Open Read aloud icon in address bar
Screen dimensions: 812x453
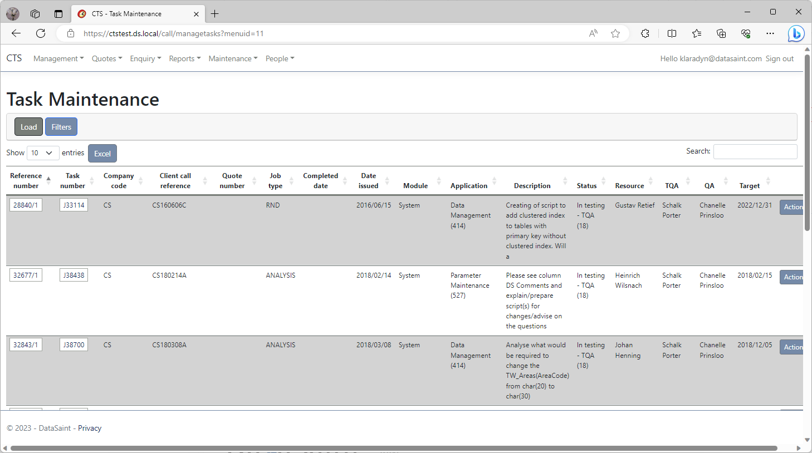593,33
